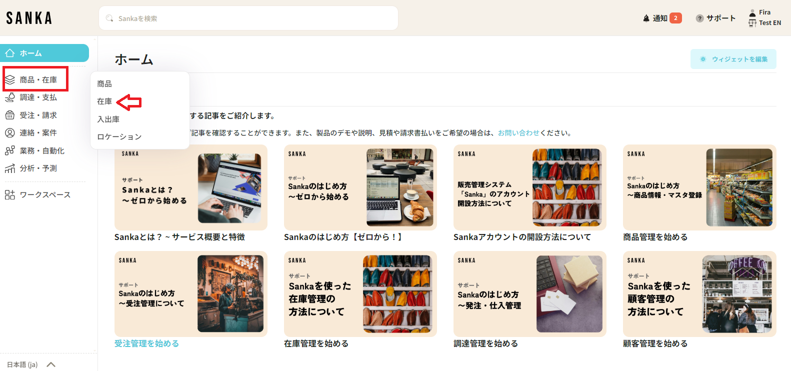Click the ウィジェットを編集 button

(733, 59)
